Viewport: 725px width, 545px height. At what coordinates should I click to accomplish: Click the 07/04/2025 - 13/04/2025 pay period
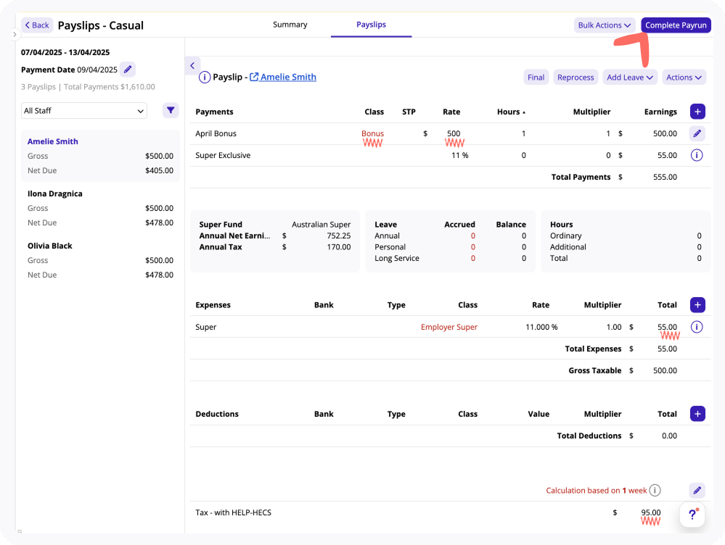[65, 52]
